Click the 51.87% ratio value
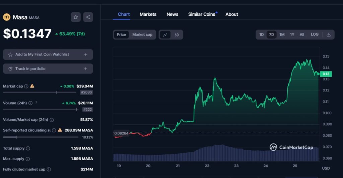343x178 pixels. point(86,120)
